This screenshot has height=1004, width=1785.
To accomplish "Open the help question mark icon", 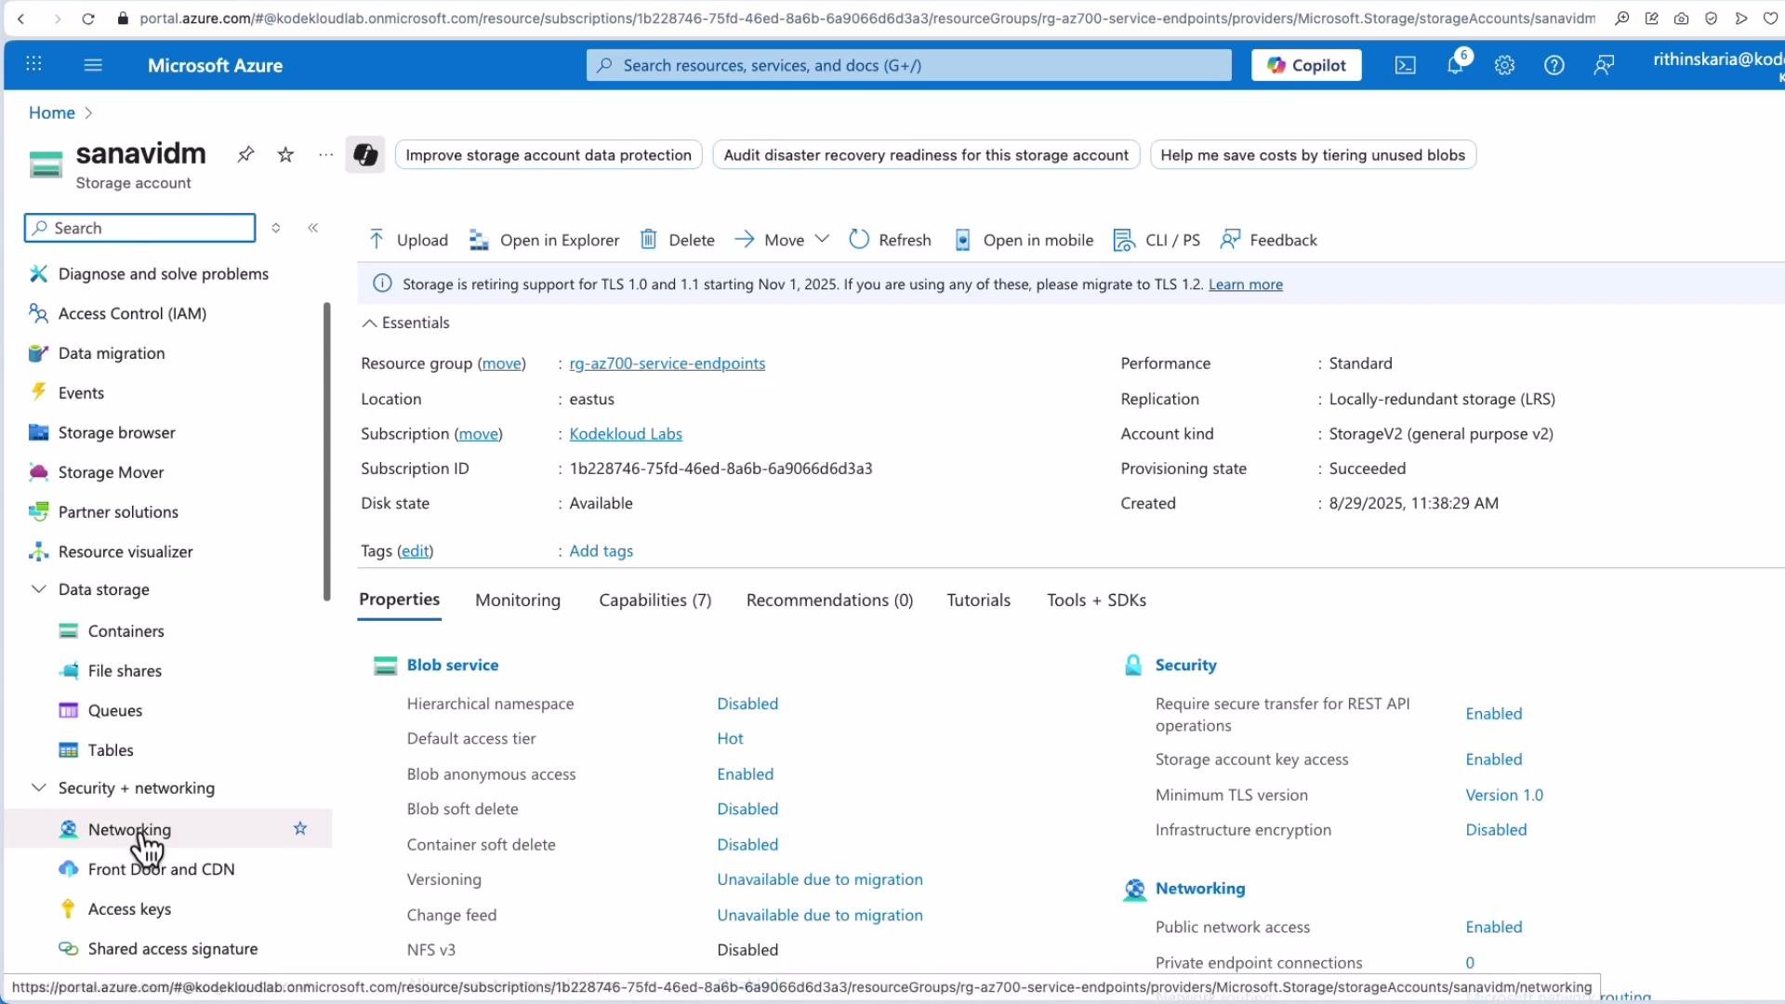I will 1554,65.
